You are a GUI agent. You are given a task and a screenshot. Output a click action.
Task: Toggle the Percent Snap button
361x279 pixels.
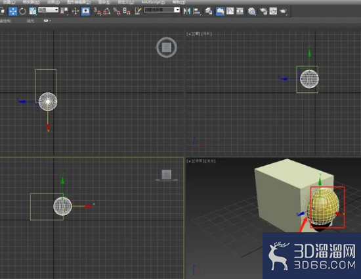tap(117, 11)
